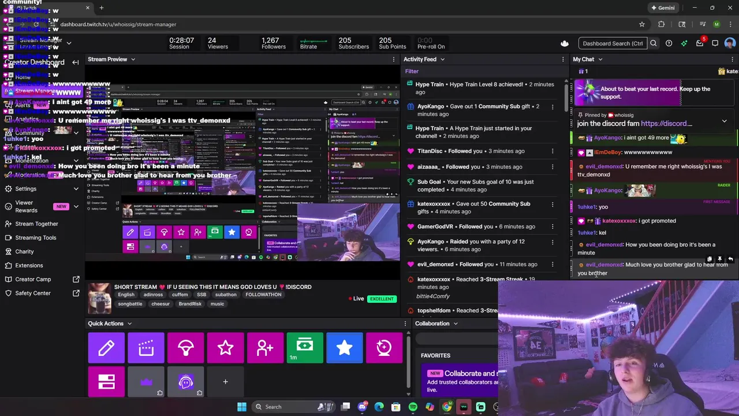Image resolution: width=739 pixels, height=416 pixels.
Task: Add a new quick action with plus tile
Action: point(226,382)
